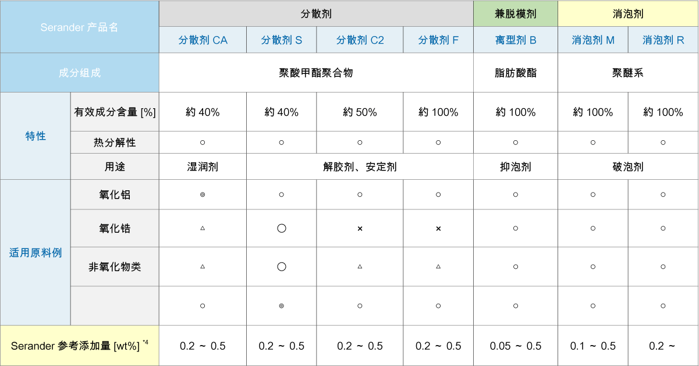The height and width of the screenshot is (366, 699).
Task: Select the 分散剂 C2 product name
Action: [360, 40]
